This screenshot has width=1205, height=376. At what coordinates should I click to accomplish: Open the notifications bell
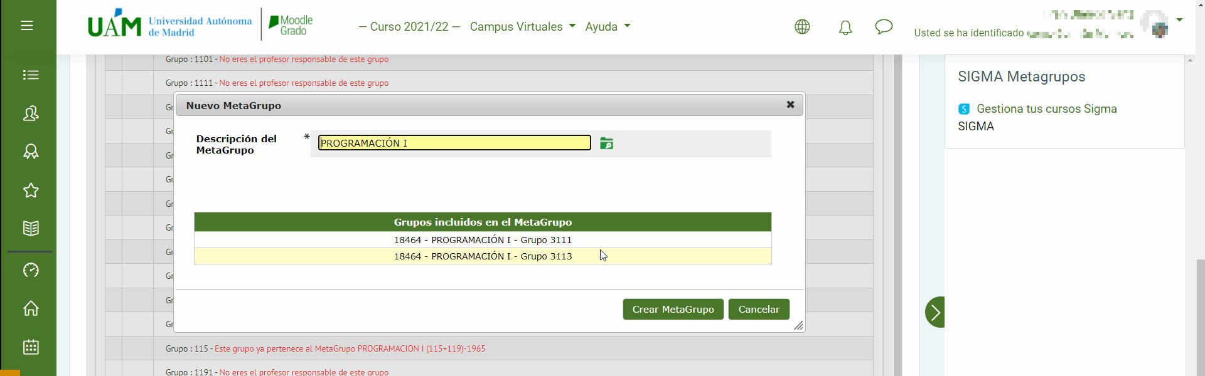click(x=845, y=28)
